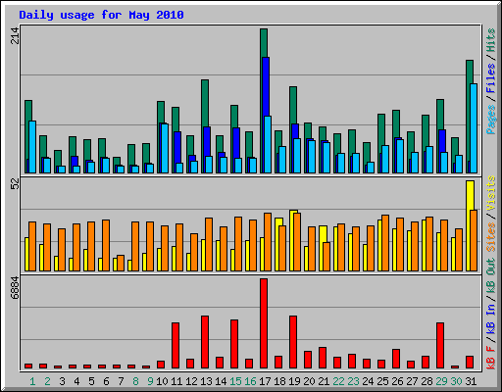Click the red kB bar for day 13
The image size is (502, 392).
[x=205, y=342]
